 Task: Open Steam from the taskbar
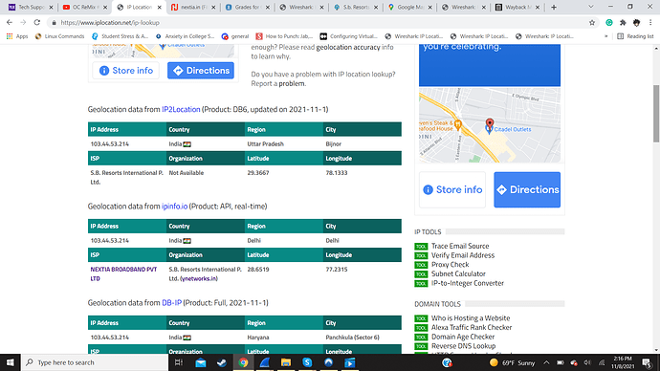click(222, 362)
